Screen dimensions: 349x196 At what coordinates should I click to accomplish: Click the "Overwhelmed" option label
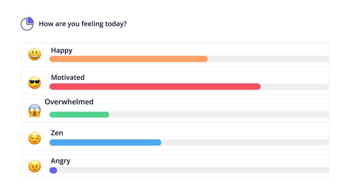(x=69, y=102)
